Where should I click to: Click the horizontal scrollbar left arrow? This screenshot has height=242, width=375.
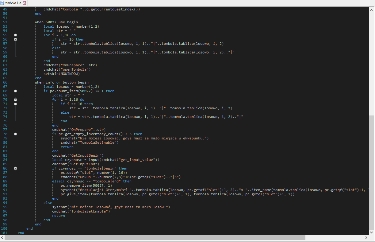click(2, 238)
